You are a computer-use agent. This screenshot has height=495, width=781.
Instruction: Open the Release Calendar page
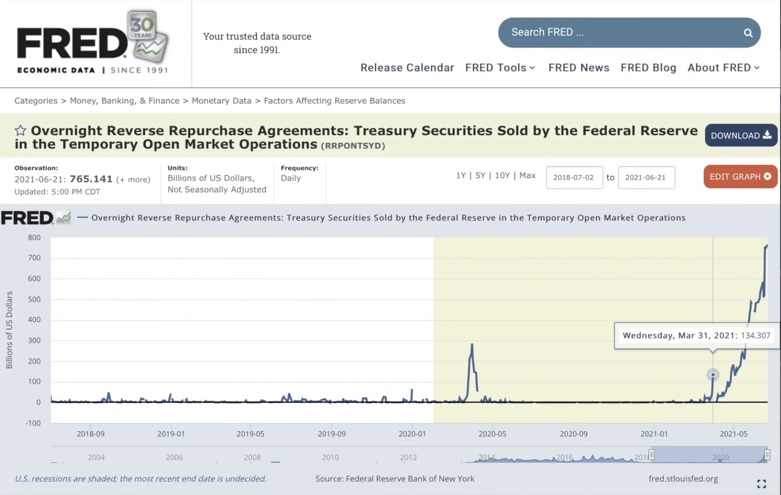407,68
